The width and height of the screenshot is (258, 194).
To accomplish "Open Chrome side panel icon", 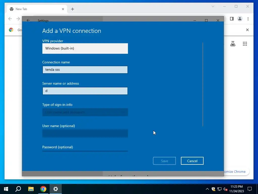I will click(x=232, y=19).
